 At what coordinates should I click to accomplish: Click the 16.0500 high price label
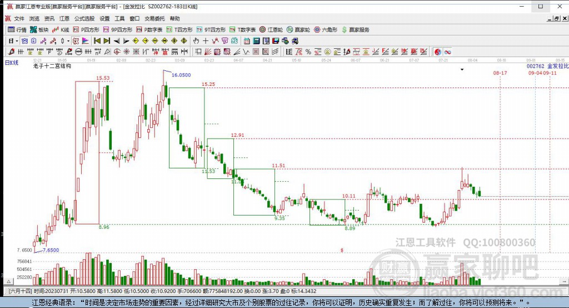[x=181, y=75]
